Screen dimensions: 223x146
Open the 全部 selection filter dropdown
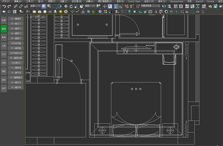point(35,6)
